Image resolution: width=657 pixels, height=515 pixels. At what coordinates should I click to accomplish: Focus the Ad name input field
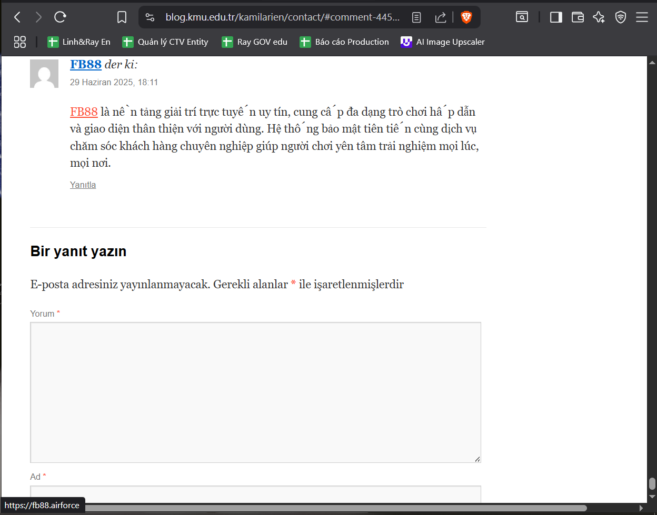tap(255, 494)
